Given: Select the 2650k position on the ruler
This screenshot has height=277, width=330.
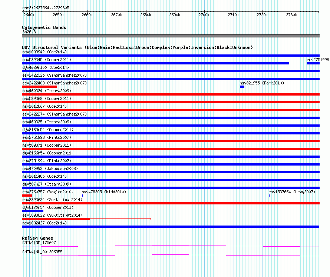Looking at the screenshot, I should (58, 15).
